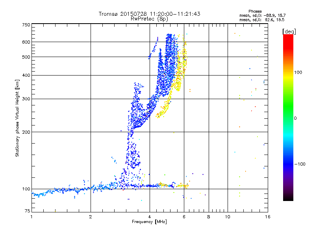
Task: Click the y-axis tick label '750'
Action: (x=26, y=25)
